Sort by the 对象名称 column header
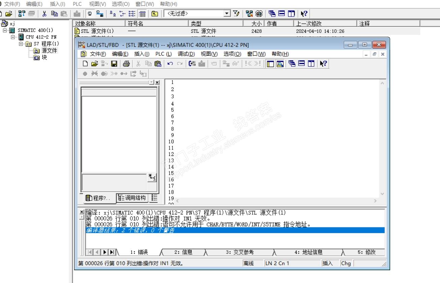The height and width of the screenshot is (283, 440). point(99,23)
